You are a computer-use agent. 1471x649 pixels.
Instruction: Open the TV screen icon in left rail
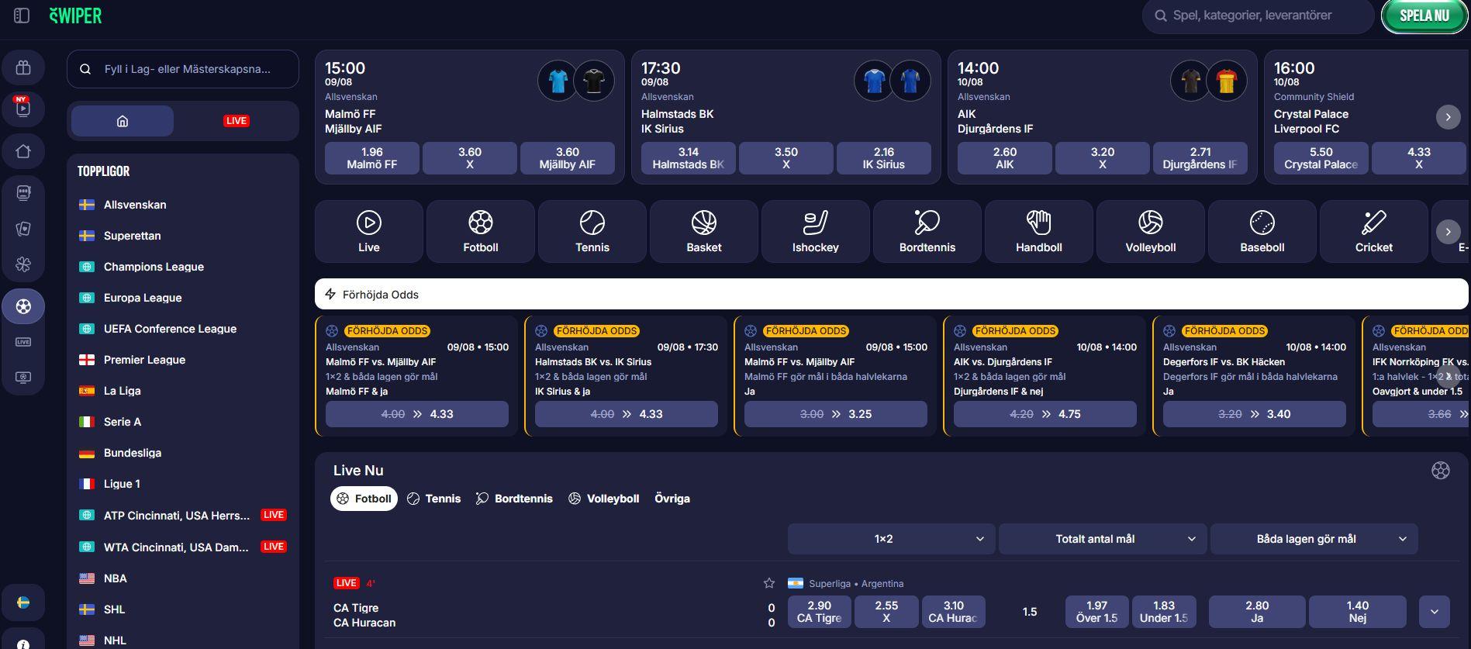point(23,378)
